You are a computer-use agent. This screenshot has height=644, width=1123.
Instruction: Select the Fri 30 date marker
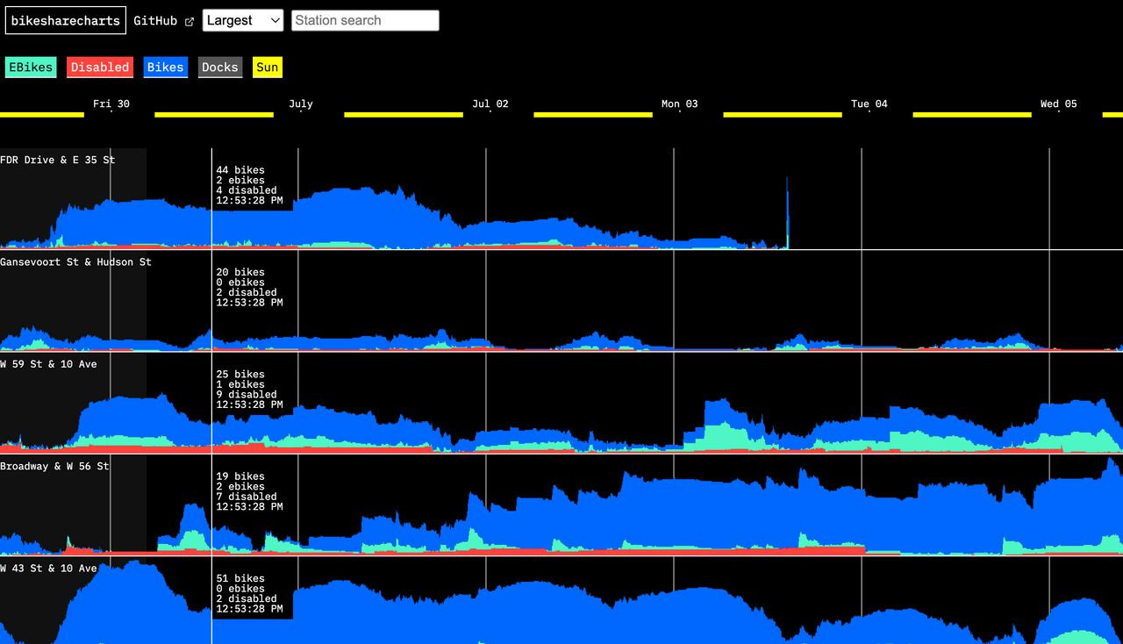click(110, 104)
